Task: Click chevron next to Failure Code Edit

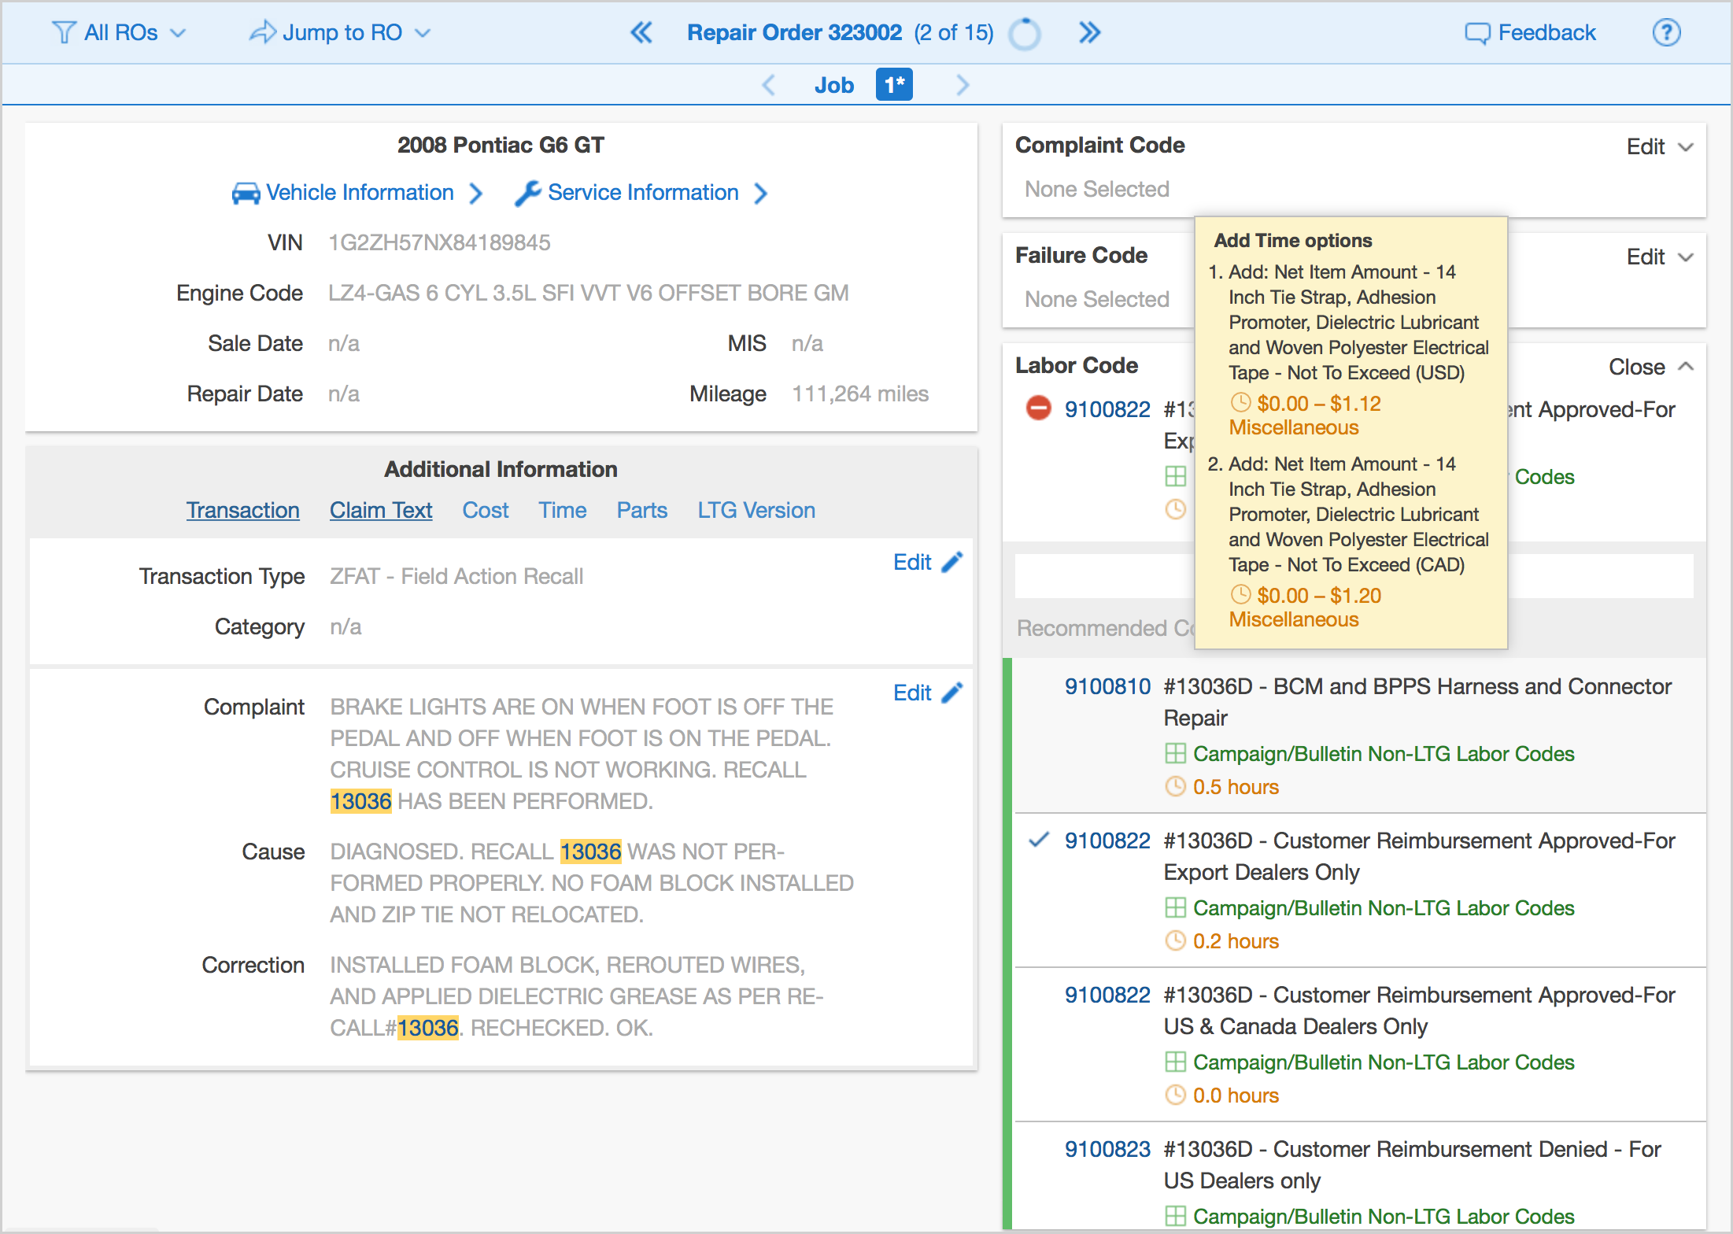Action: coord(1685,257)
